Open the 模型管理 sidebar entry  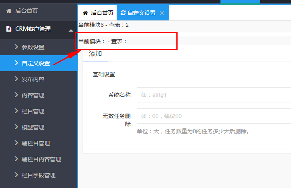[33, 127]
